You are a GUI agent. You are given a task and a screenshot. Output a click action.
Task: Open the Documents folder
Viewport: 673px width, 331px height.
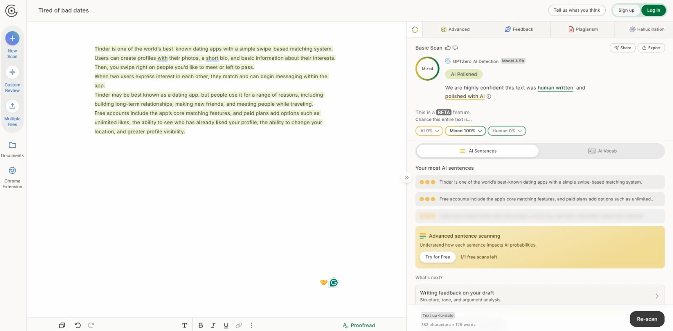(x=12, y=150)
